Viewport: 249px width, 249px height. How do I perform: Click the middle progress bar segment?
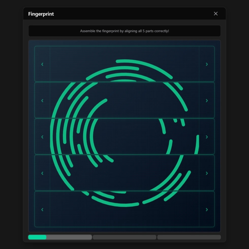pyautogui.click(x=124, y=237)
